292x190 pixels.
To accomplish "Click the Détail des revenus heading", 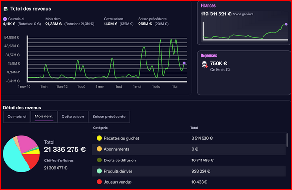I will pos(22,108).
